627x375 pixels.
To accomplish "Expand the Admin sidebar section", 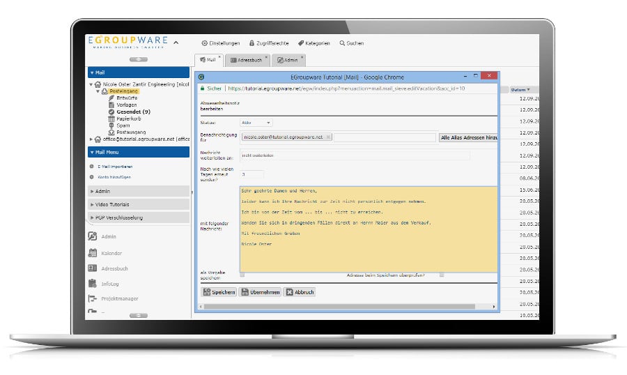I will coord(139,191).
